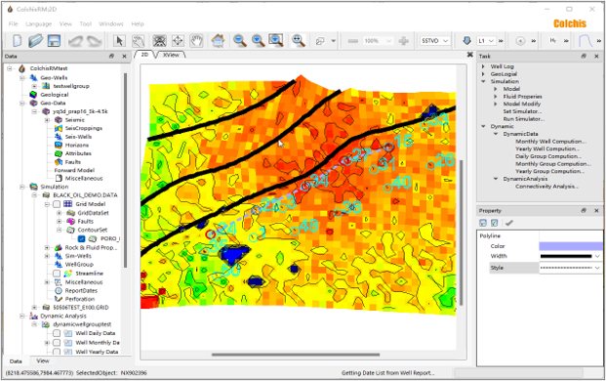Viewport: 606px width, 381px height.
Task: Activate the hand pan tool
Action: pos(197,41)
